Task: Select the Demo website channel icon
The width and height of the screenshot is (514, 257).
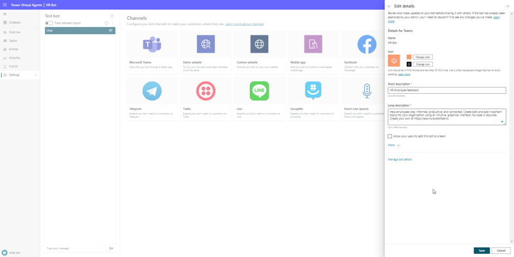Action: point(206,44)
